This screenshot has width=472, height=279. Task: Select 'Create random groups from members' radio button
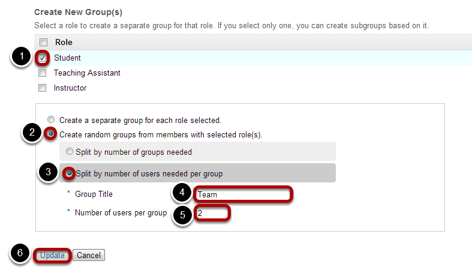[x=51, y=133]
